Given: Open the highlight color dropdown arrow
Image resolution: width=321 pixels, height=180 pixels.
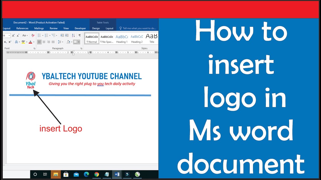Looking at the screenshot, I should (x=26, y=42).
